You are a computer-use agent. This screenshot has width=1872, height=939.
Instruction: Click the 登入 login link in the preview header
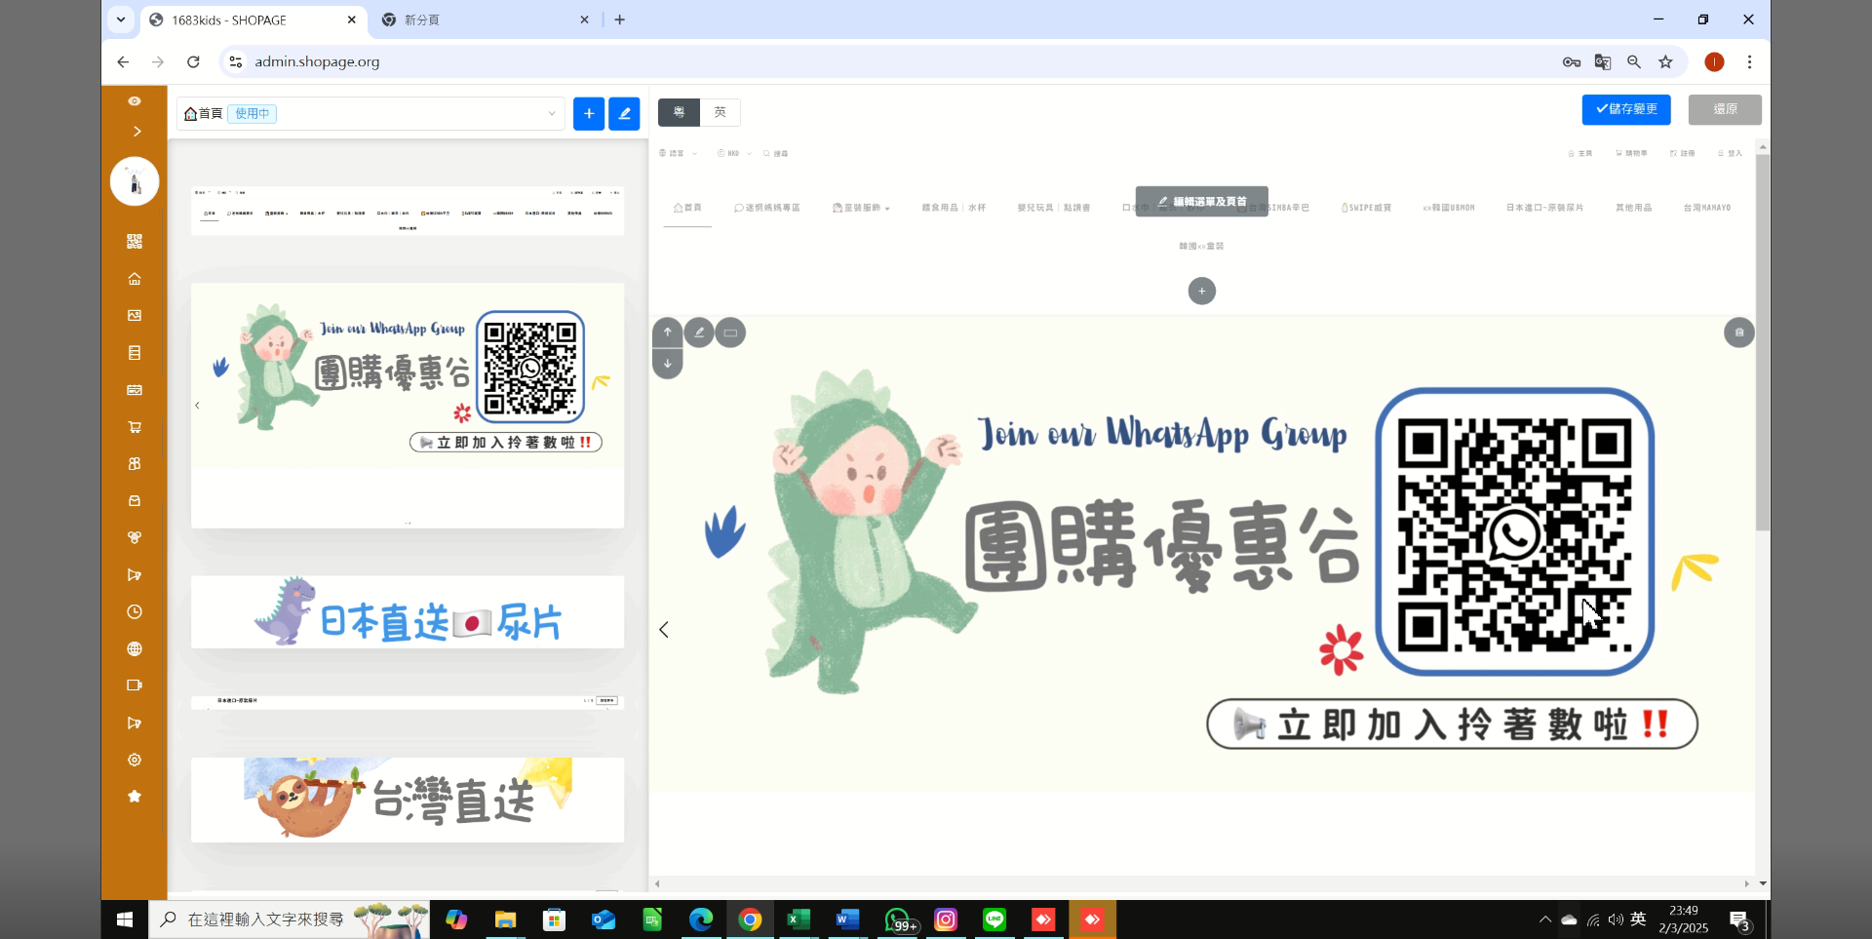pyautogui.click(x=1731, y=154)
